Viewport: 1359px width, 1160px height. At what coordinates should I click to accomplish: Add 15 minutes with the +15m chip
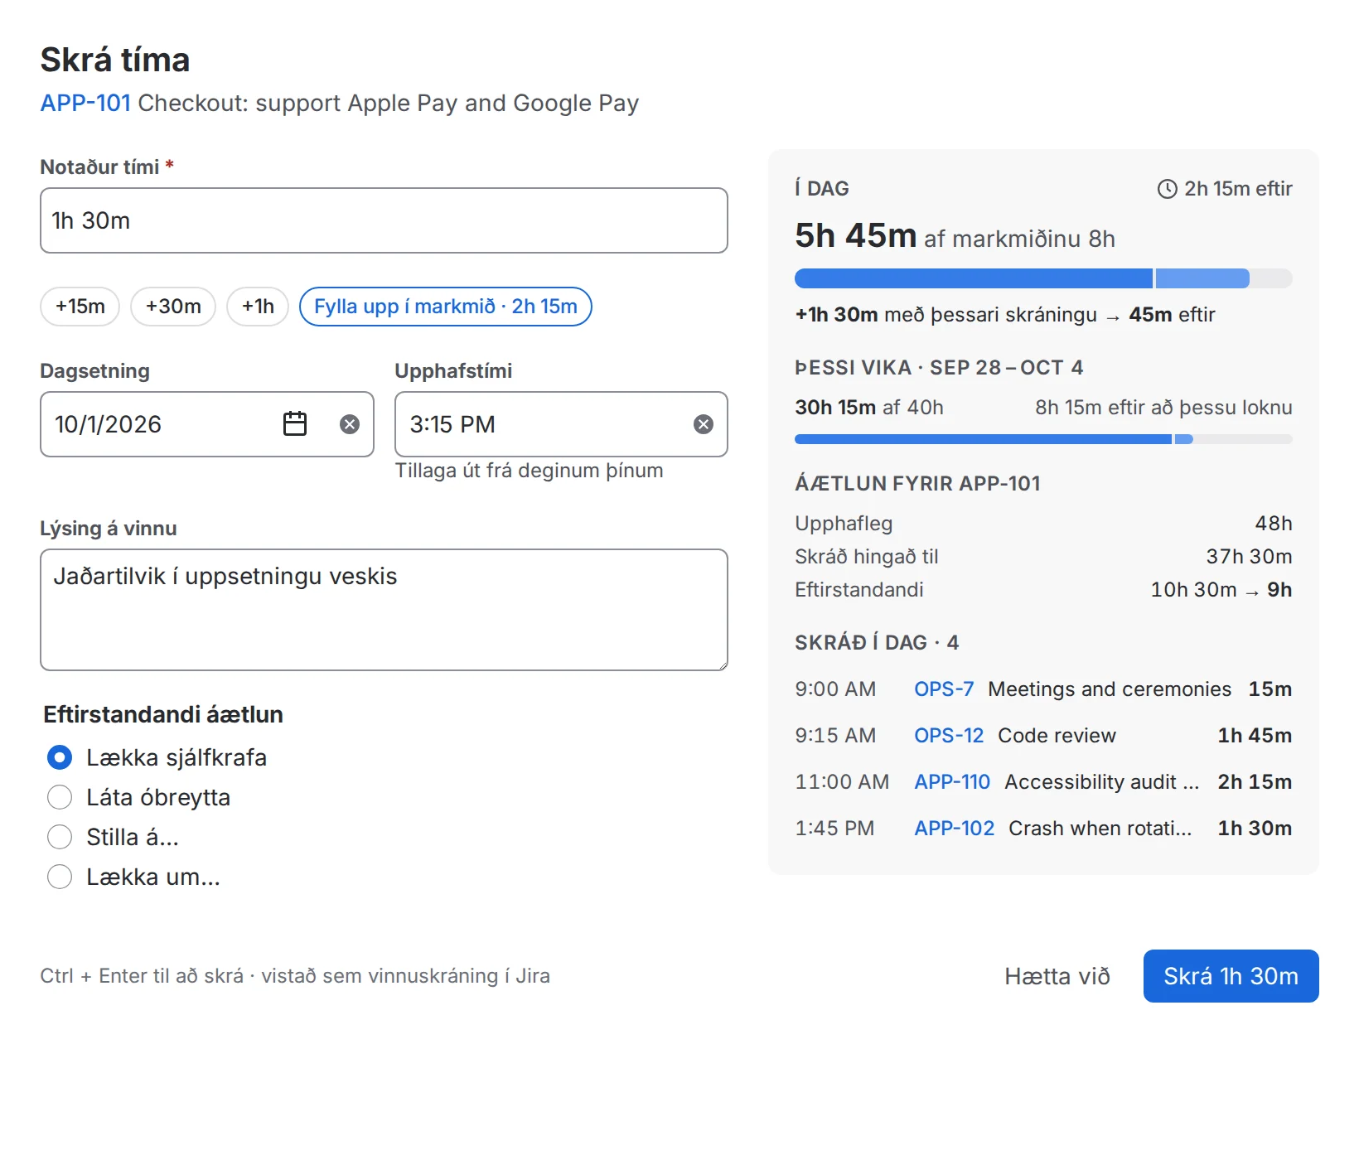(80, 307)
